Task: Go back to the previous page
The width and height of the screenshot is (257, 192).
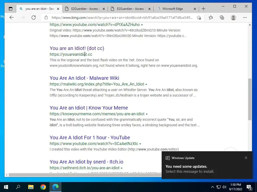Action: point(12,17)
